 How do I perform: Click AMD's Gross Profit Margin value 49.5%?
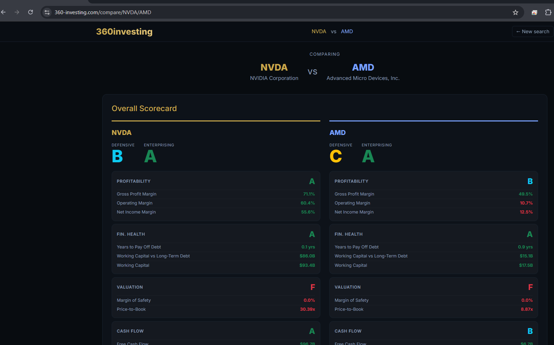point(526,194)
